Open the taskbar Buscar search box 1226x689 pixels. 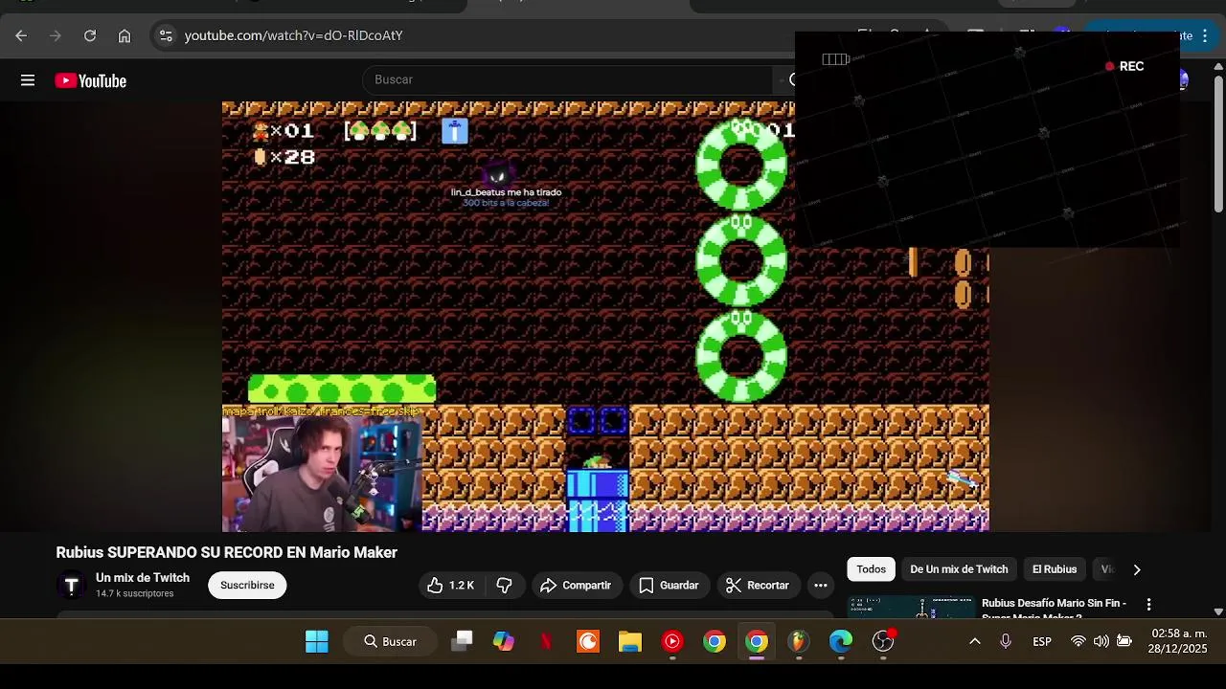pyautogui.click(x=390, y=641)
